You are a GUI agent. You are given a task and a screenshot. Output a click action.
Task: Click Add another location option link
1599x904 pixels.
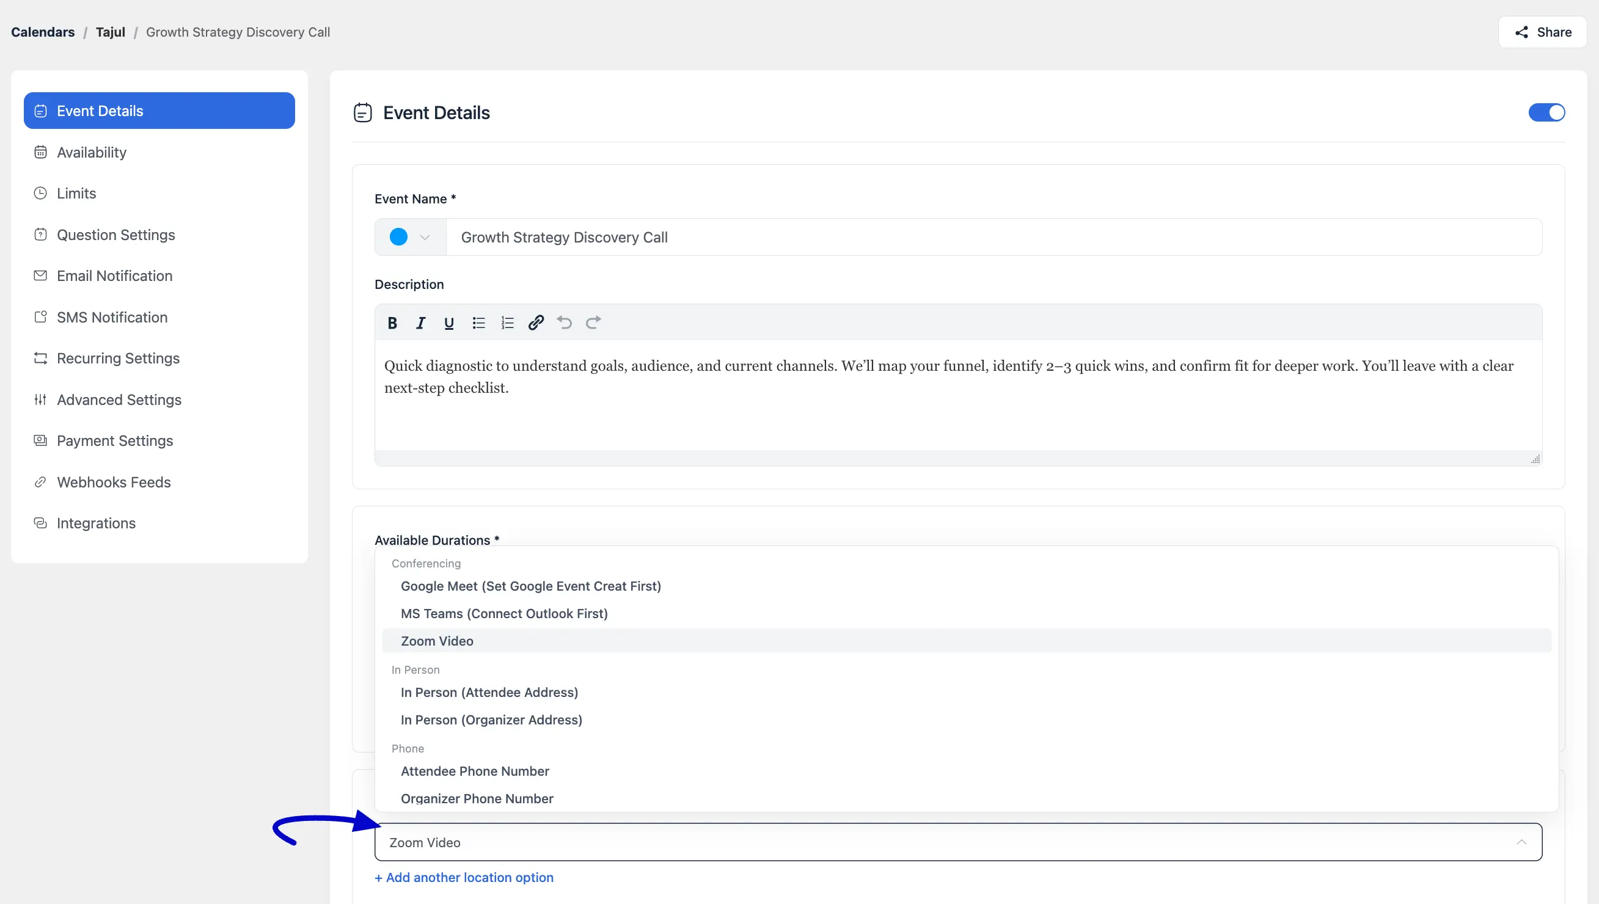464,877
